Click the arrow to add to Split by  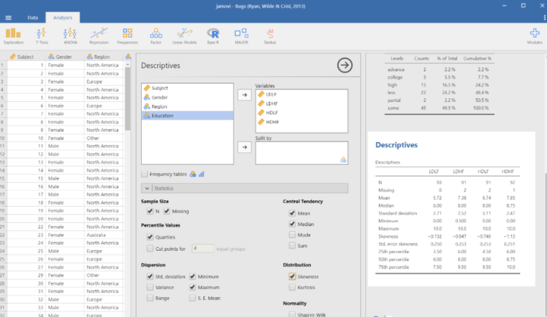pos(244,147)
